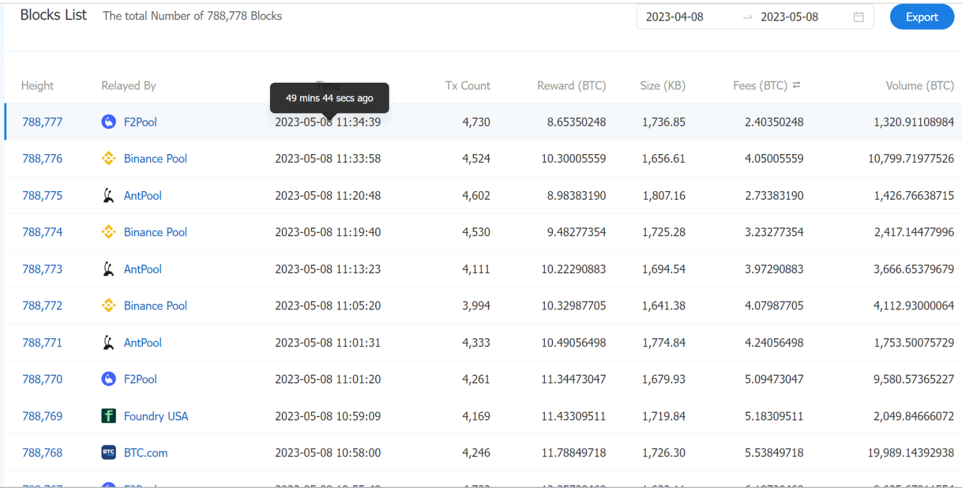
Task: Click Foundry USA icon in row 788,769
Action: tap(108, 416)
